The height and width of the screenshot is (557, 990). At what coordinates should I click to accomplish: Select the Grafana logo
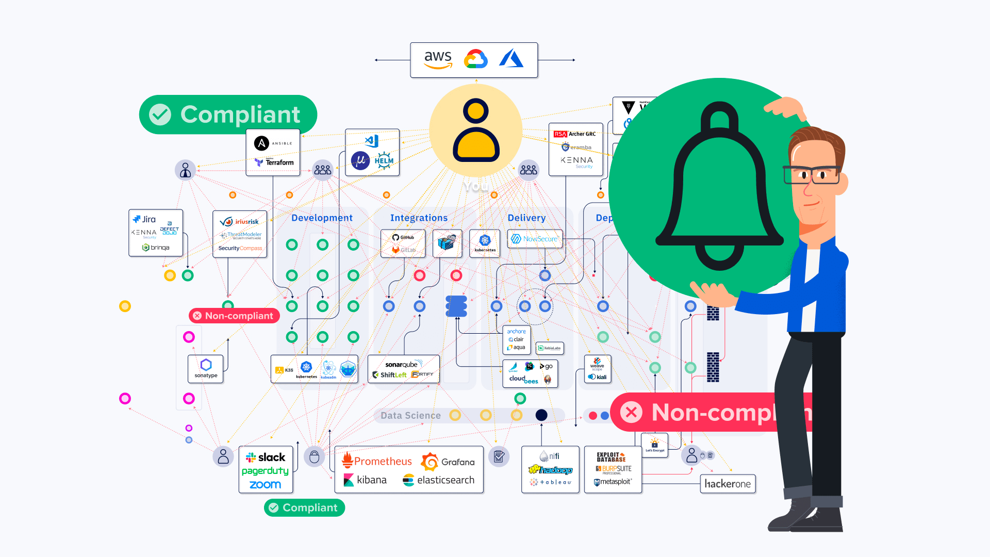point(448,462)
